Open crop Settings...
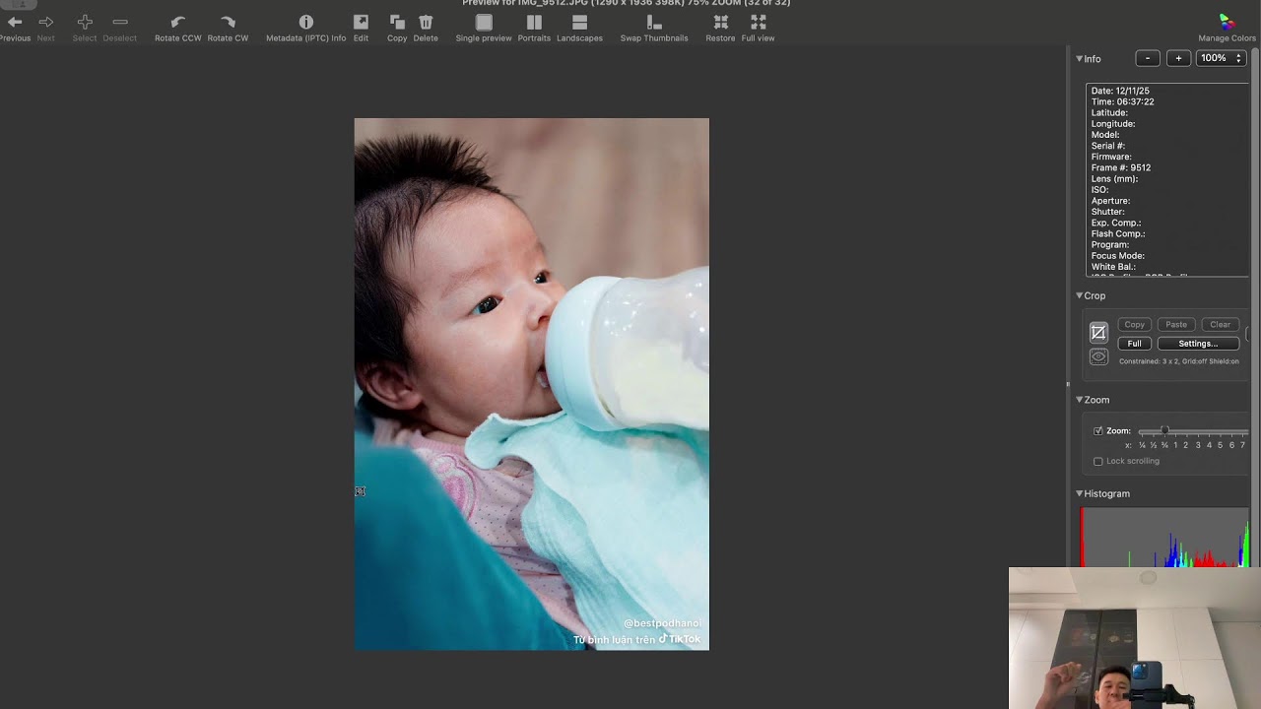Image resolution: width=1261 pixels, height=709 pixels. pyautogui.click(x=1198, y=344)
